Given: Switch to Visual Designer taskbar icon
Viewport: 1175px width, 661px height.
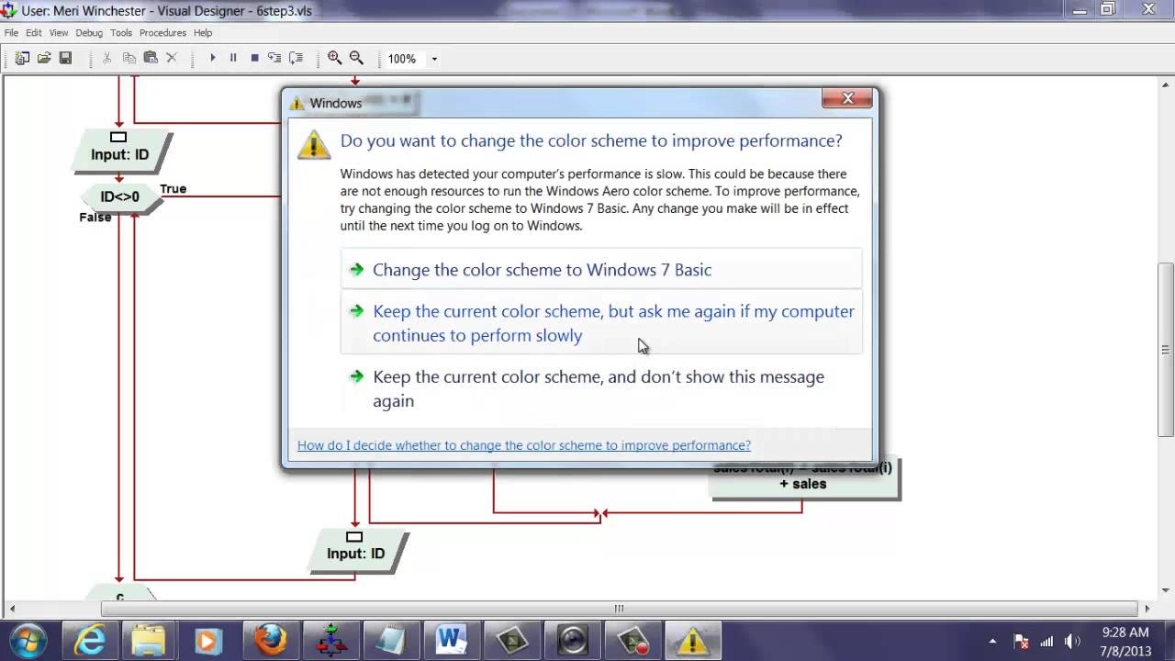Looking at the screenshot, I should click(330, 641).
